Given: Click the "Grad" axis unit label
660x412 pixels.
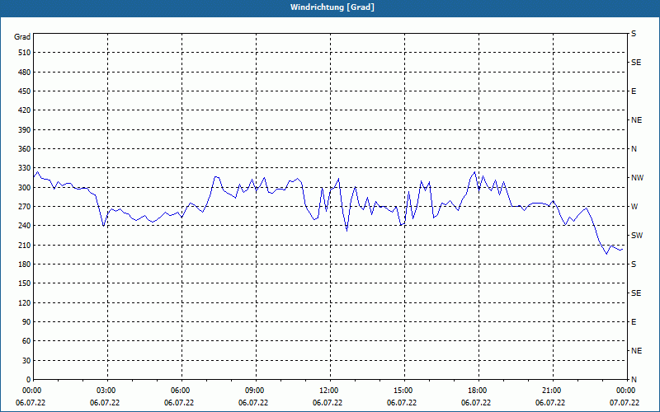Looking at the screenshot, I should 22,37.
